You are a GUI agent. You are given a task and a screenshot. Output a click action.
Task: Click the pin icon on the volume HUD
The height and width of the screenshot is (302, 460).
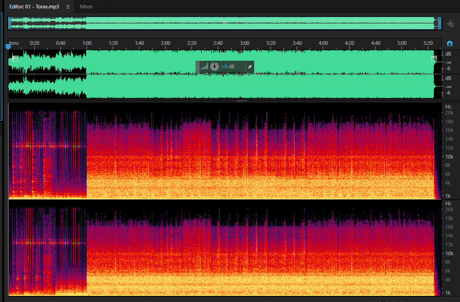coord(250,67)
